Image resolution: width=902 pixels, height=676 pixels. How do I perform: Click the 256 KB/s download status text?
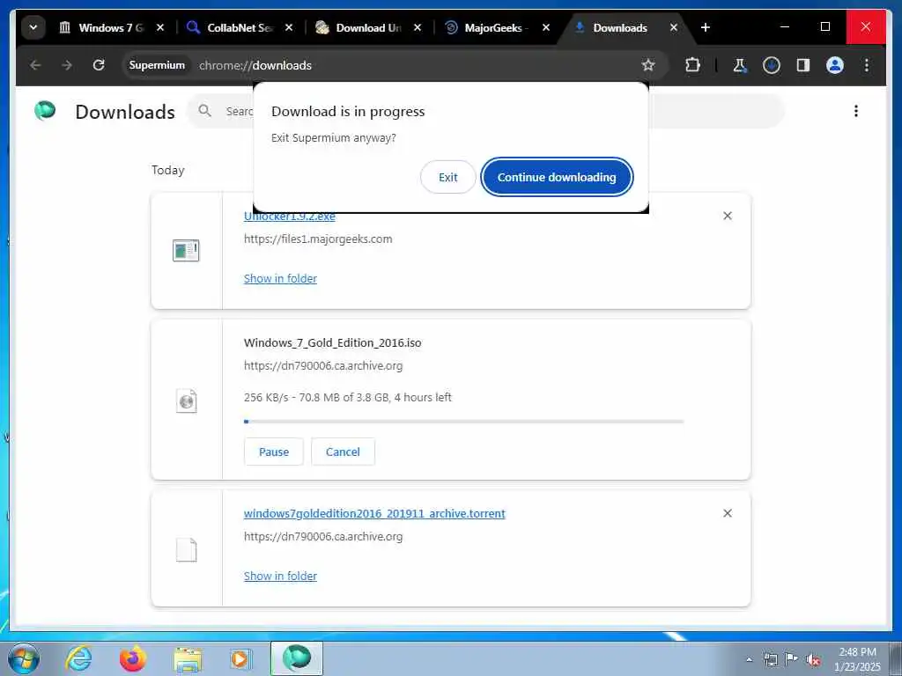point(347,397)
